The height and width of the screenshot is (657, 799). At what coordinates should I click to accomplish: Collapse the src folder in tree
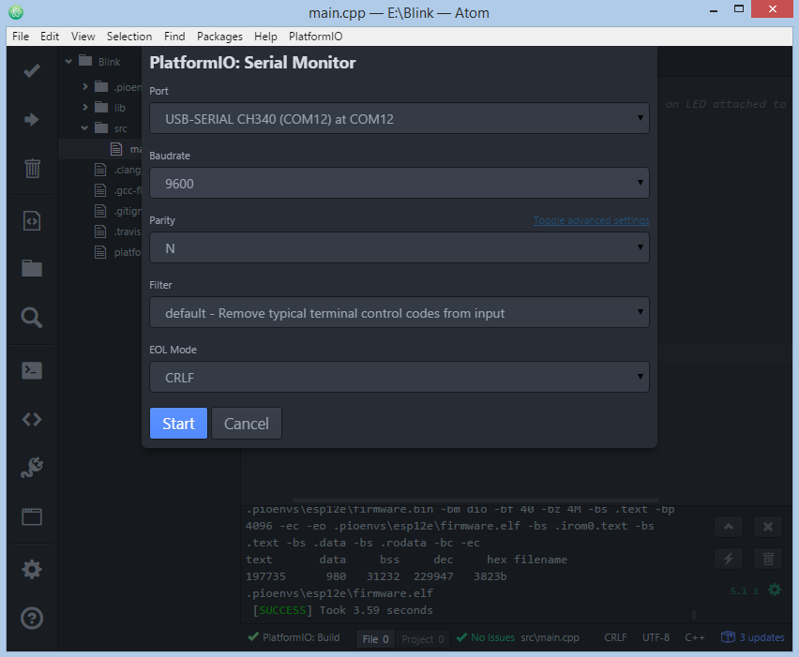(x=84, y=127)
